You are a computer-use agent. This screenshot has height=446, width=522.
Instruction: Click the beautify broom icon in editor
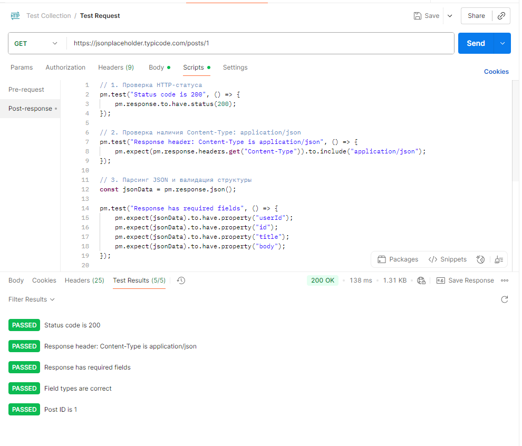coord(499,259)
